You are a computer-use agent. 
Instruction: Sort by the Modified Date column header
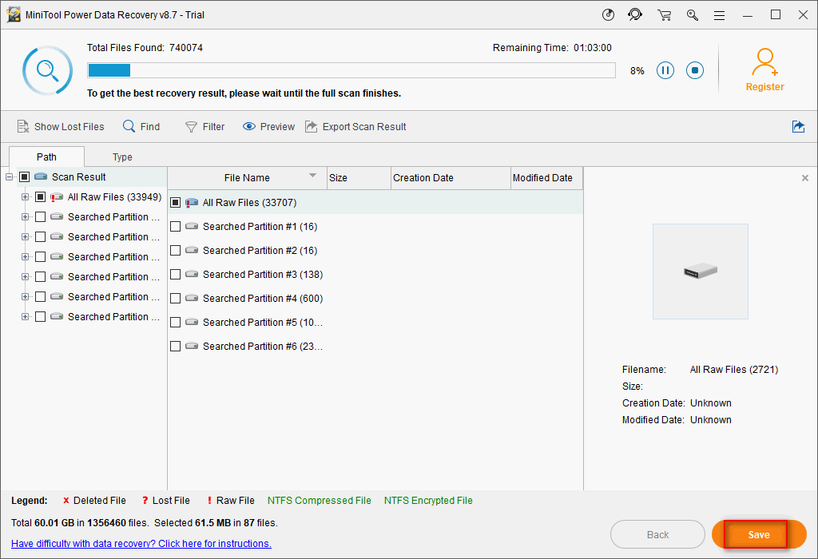(546, 178)
